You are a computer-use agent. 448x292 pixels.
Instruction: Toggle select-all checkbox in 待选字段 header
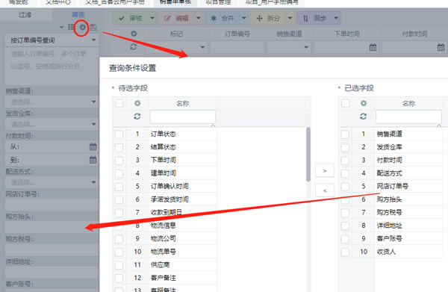pyautogui.click(x=119, y=103)
